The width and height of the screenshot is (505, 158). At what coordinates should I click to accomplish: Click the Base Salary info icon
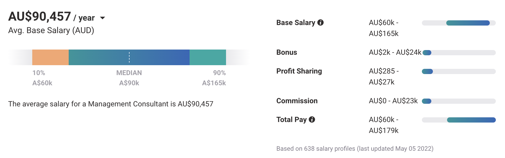320,23
